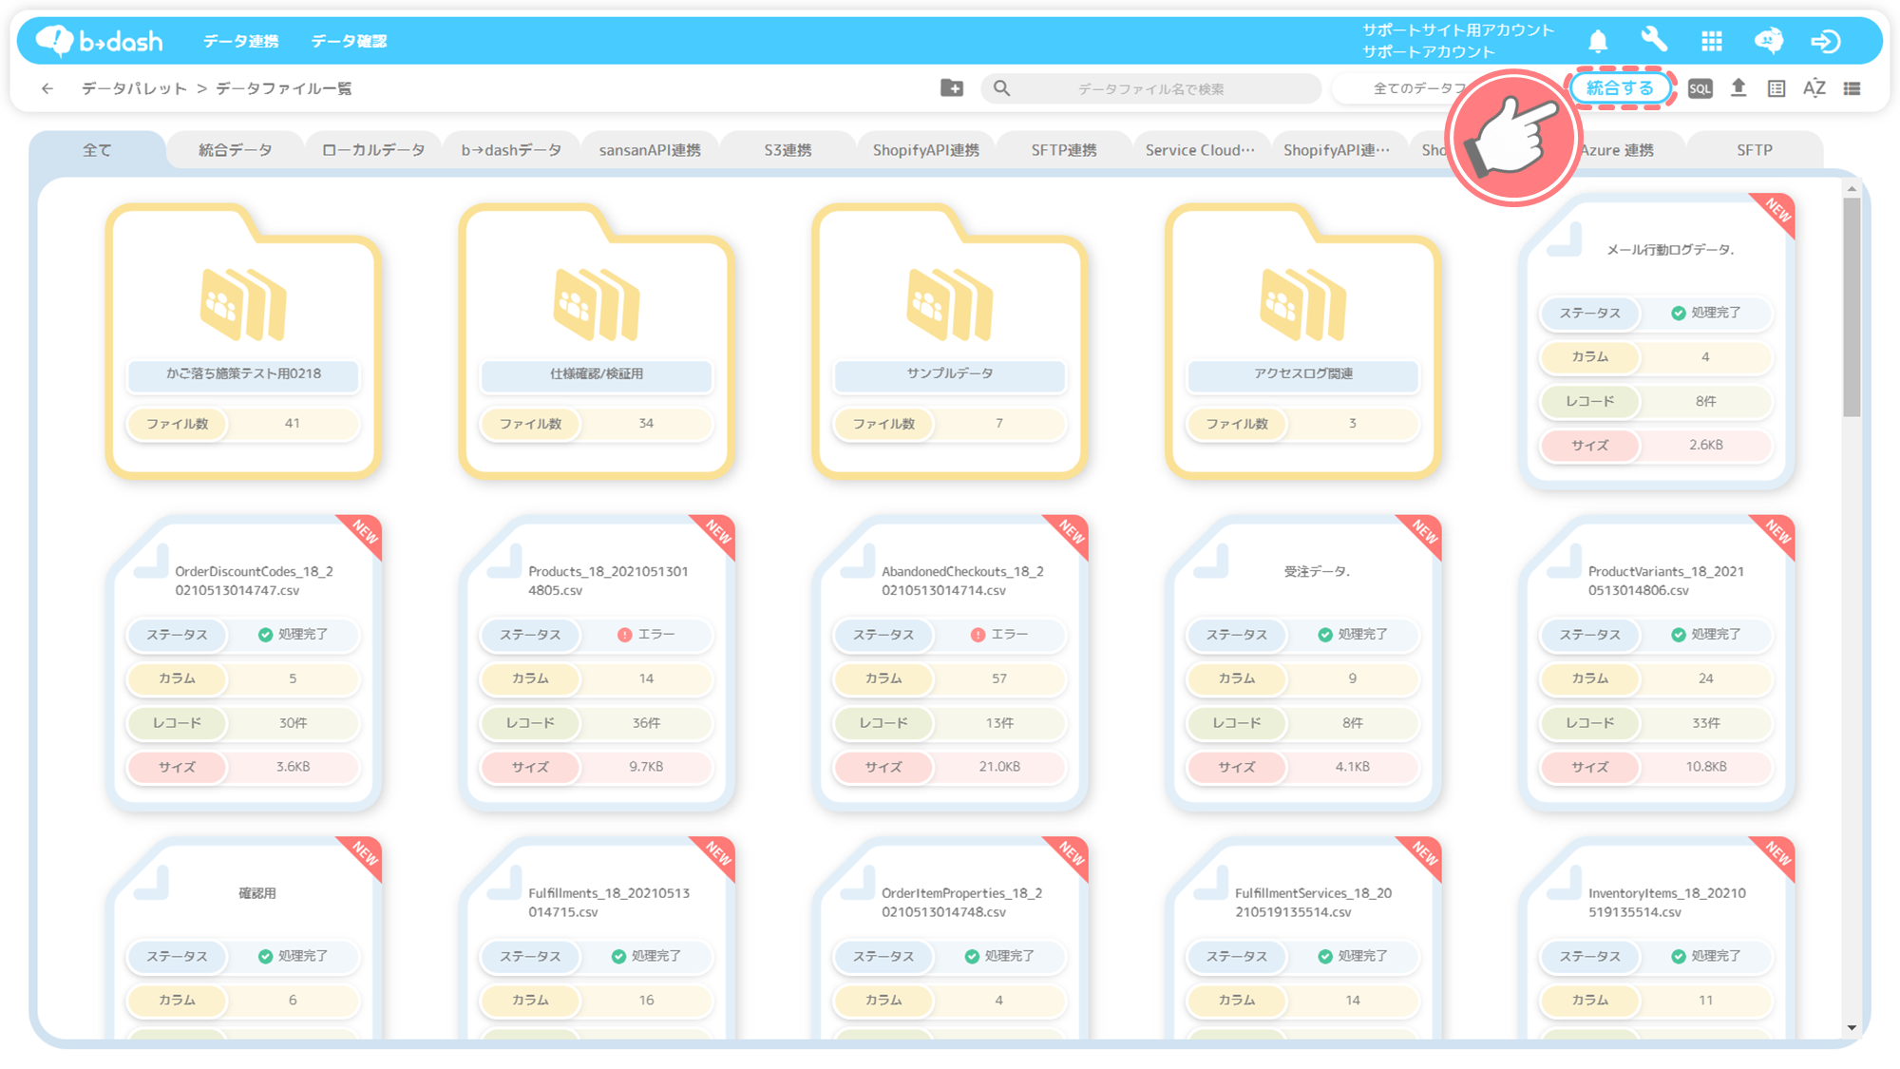1900x1069 pixels.
Task: Click the error icon on AbandonedCheckouts card
Action: (x=978, y=635)
